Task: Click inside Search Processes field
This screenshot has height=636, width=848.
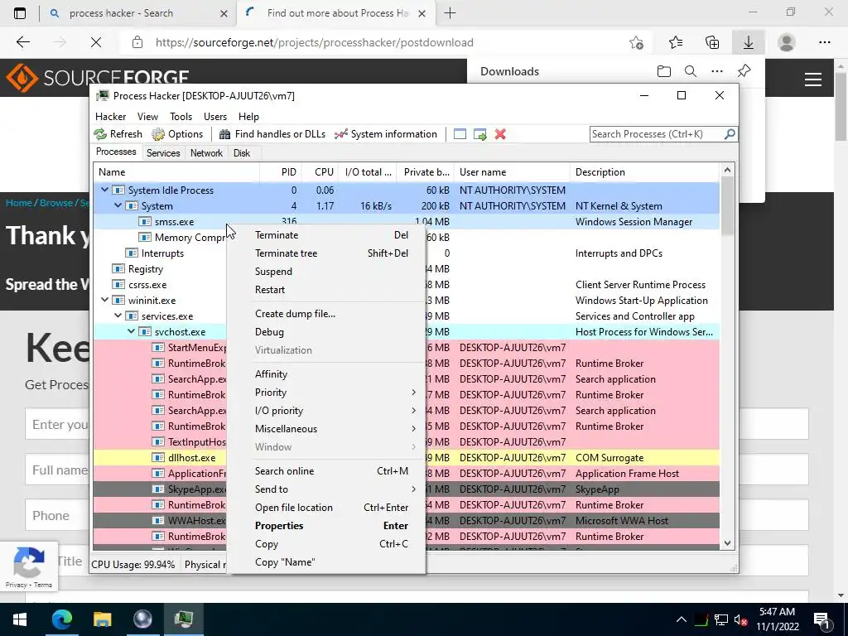Action: (x=657, y=134)
